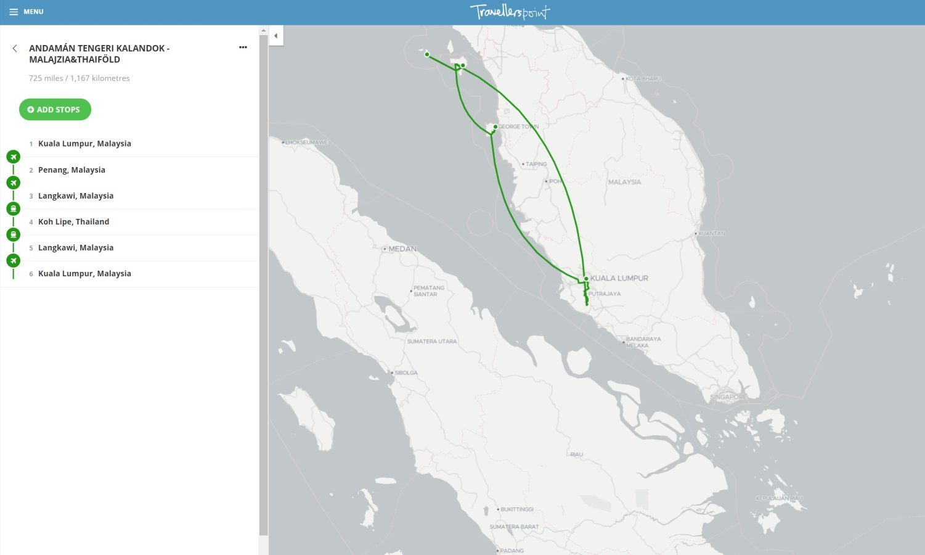The height and width of the screenshot is (555, 925).
Task: Open the three-dot trip options menu
Action: point(243,47)
